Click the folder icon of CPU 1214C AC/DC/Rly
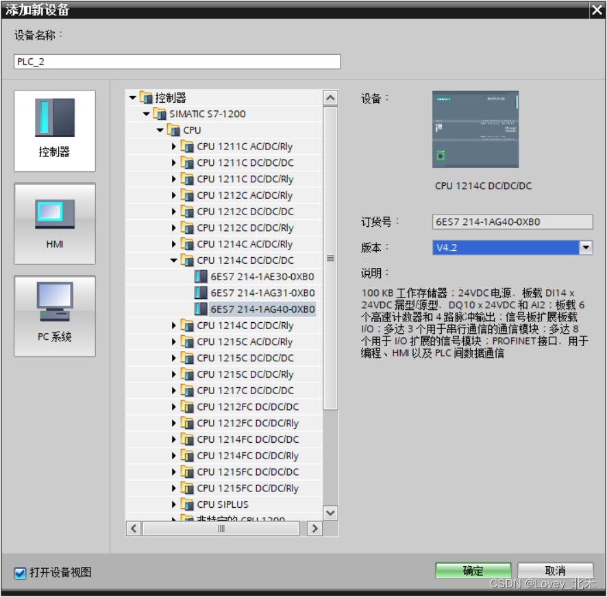Image resolution: width=607 pixels, height=597 pixels. (187, 244)
